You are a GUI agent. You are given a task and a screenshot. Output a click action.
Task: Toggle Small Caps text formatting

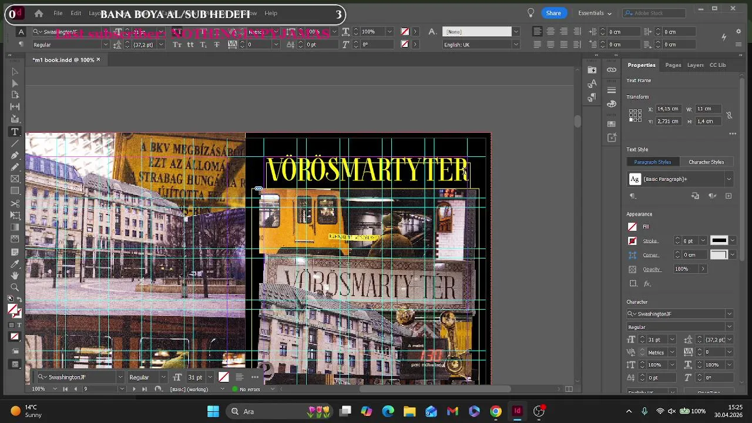177,45
